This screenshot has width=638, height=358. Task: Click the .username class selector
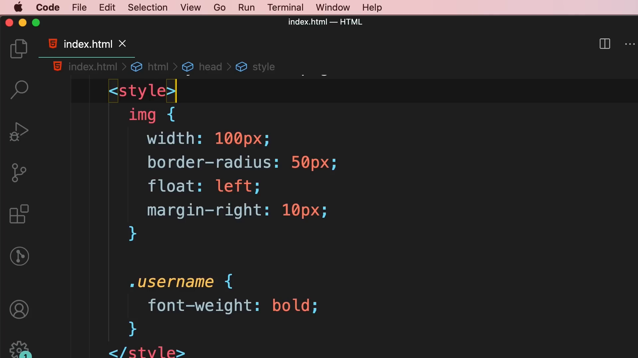point(171,282)
